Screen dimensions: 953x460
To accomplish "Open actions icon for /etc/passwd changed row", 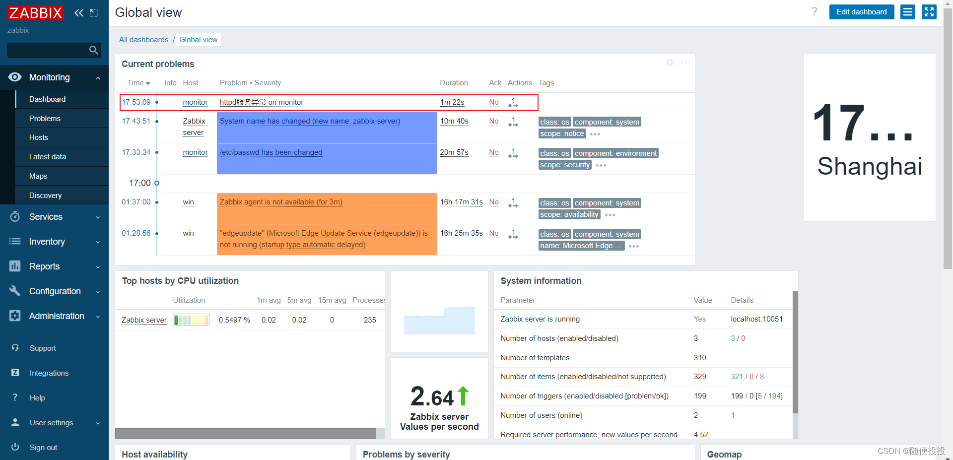I will pos(513,153).
